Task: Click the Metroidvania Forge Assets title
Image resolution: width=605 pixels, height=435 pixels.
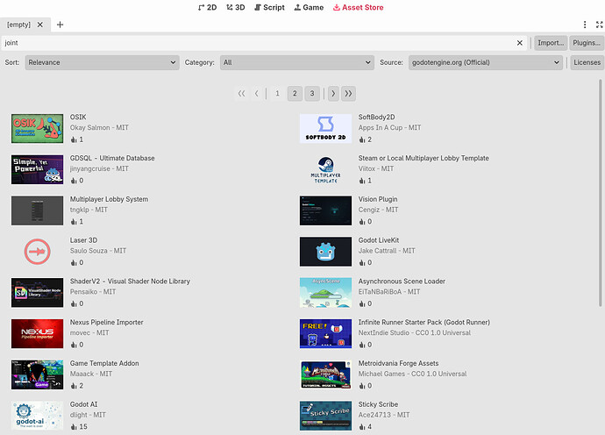Action: coord(399,363)
